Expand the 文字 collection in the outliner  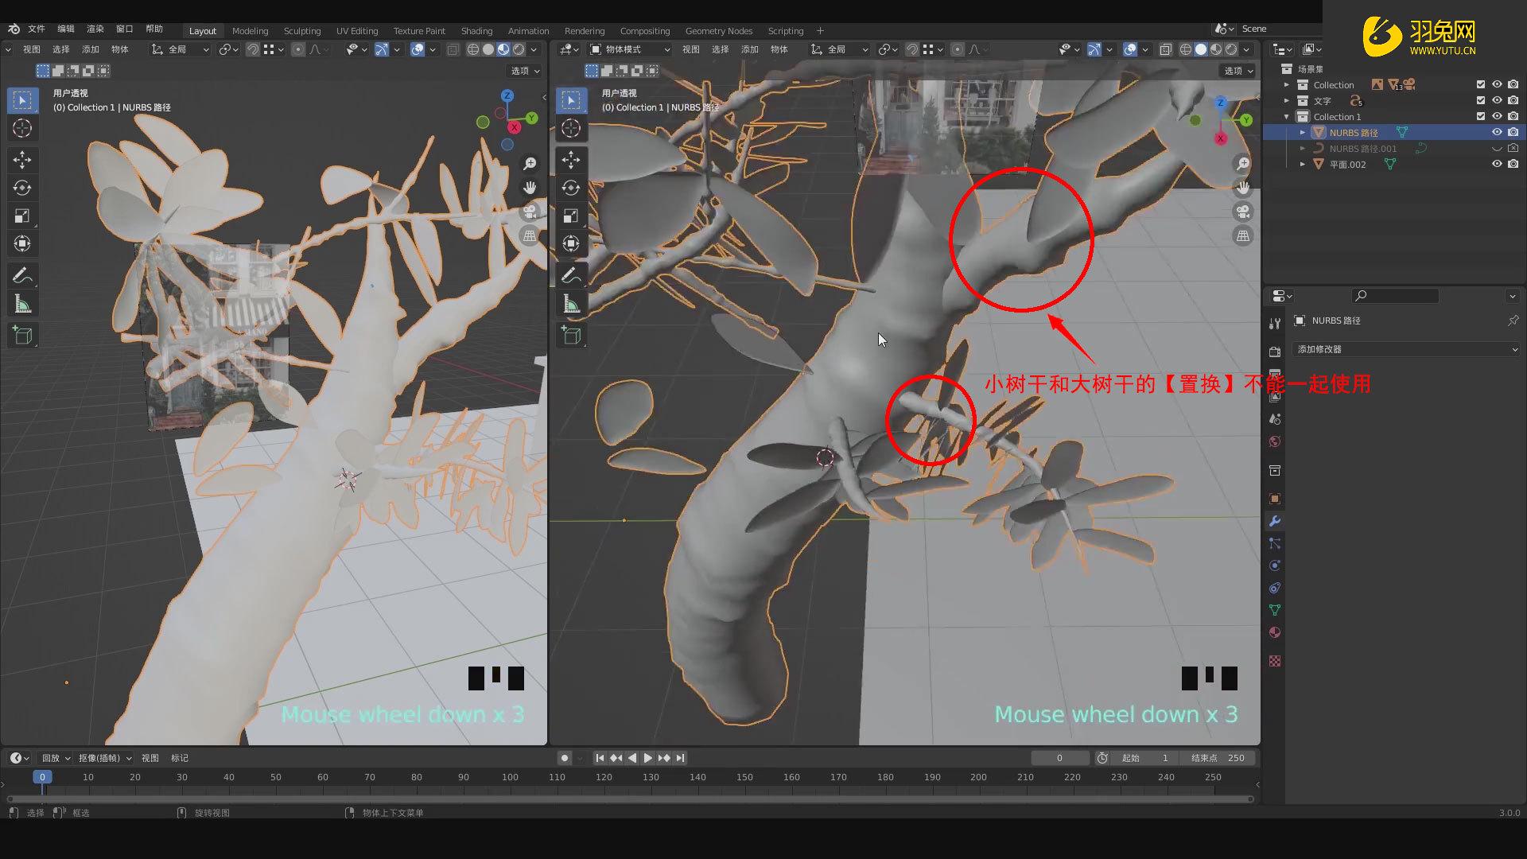pos(1287,100)
